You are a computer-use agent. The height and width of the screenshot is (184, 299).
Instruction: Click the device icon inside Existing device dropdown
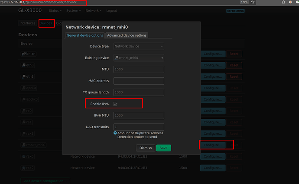tap(117, 57)
